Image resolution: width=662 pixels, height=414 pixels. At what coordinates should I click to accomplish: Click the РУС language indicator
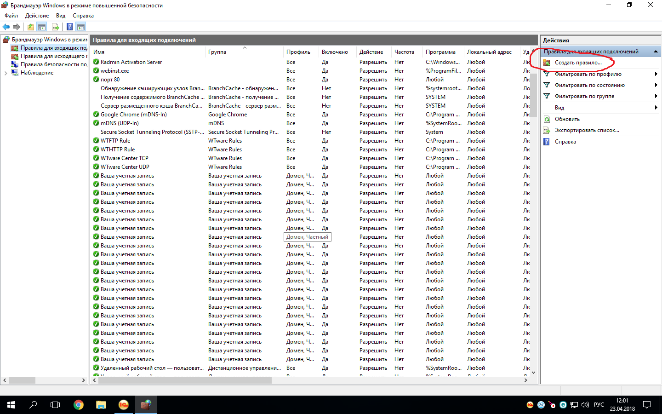coord(599,405)
